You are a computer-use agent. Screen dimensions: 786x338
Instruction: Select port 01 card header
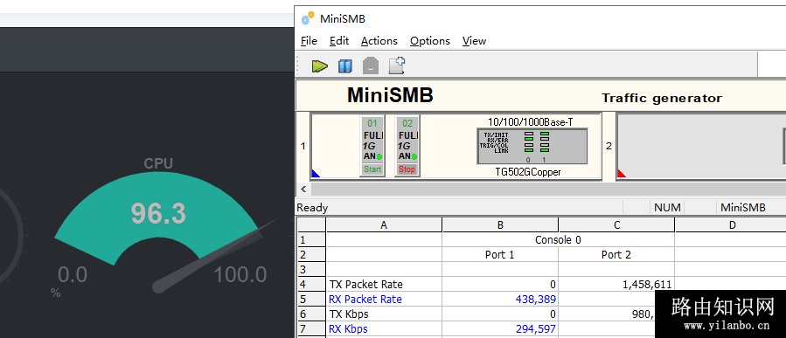point(372,123)
